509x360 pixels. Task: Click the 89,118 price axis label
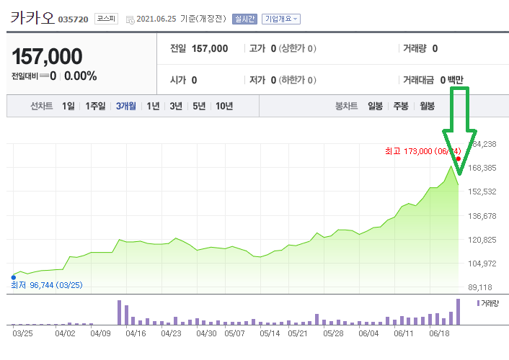[480, 287]
